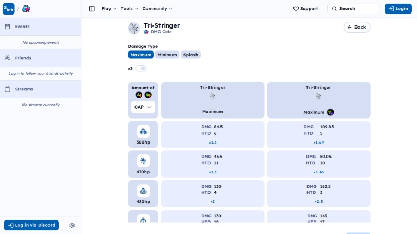Select Splash damage type
This screenshot has height=234, width=417.
point(190,55)
